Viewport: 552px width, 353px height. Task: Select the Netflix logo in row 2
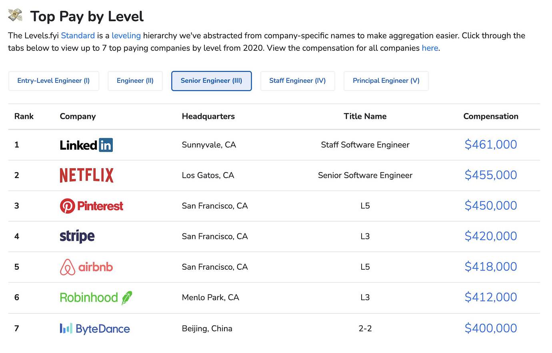(86, 175)
